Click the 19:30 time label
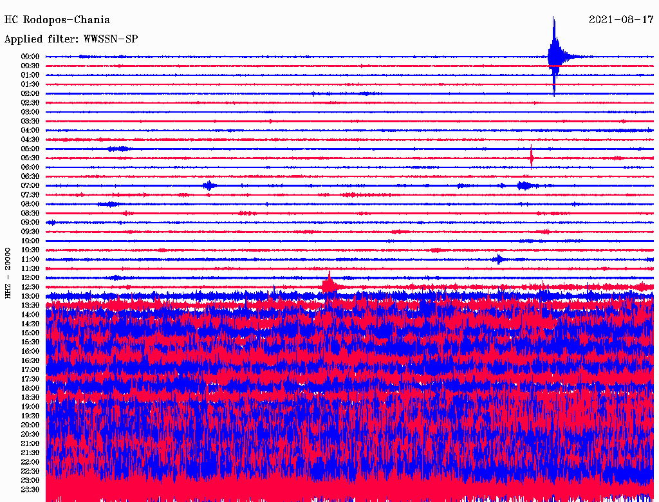Screen dimensions: 659x502 [x=30, y=416]
